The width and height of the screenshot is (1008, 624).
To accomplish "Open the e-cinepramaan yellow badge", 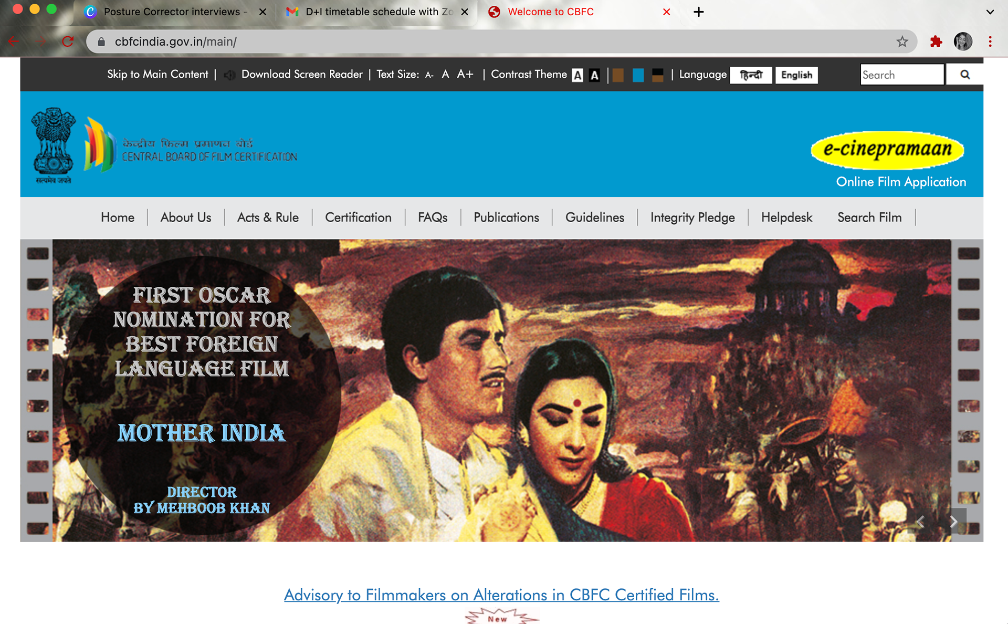I will pos(887,150).
